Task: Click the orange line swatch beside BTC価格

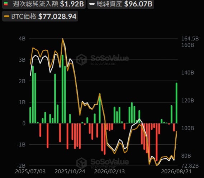Action: coord(7,16)
